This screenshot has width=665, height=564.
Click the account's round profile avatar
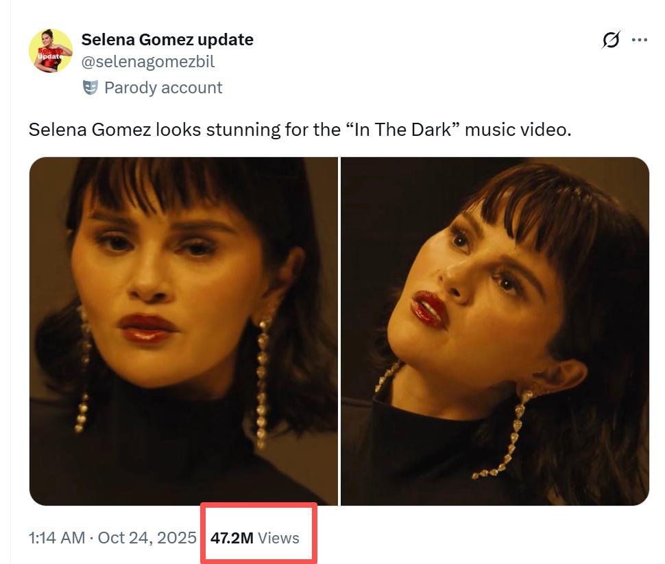(x=51, y=51)
